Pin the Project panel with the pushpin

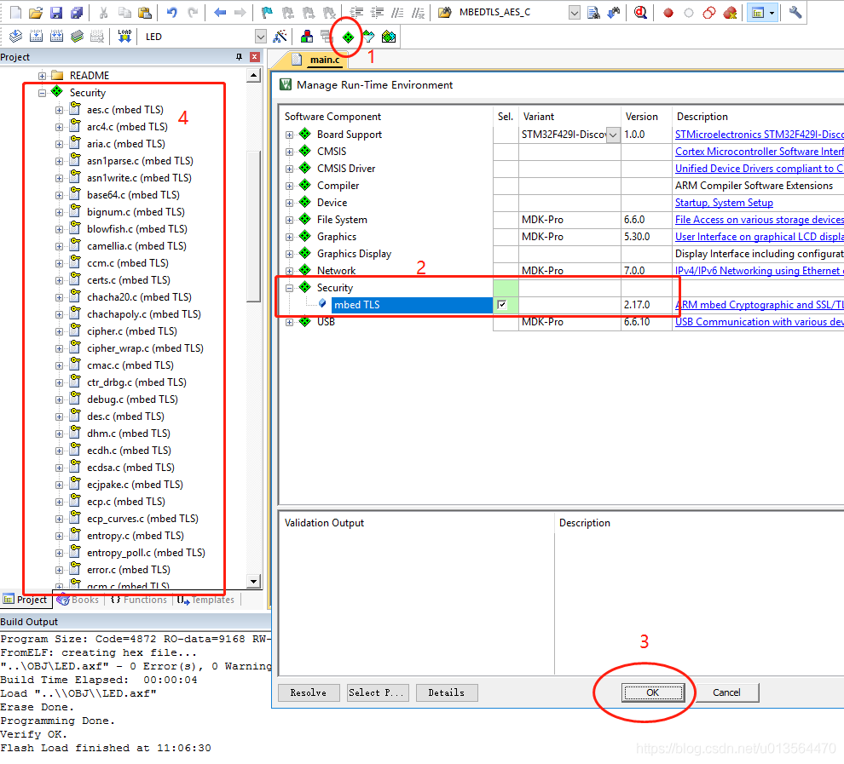tap(240, 57)
